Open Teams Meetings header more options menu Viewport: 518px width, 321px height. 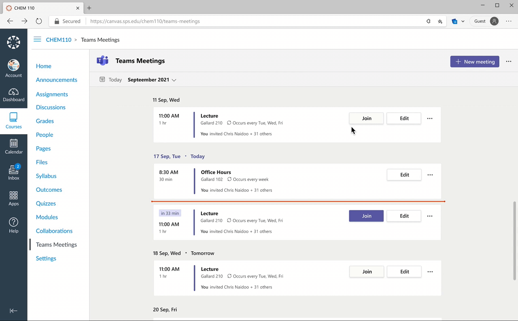pos(509,62)
